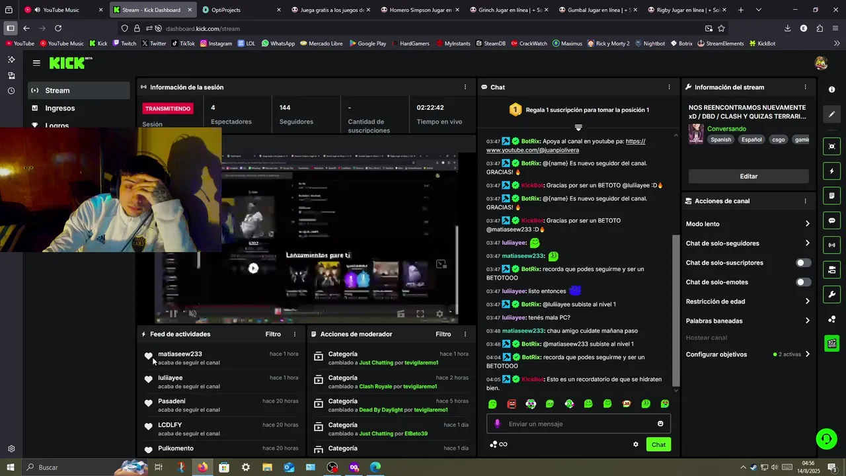846x476 pixels.
Task: Click the purple microphone icon in chat box
Action: pyautogui.click(x=498, y=424)
